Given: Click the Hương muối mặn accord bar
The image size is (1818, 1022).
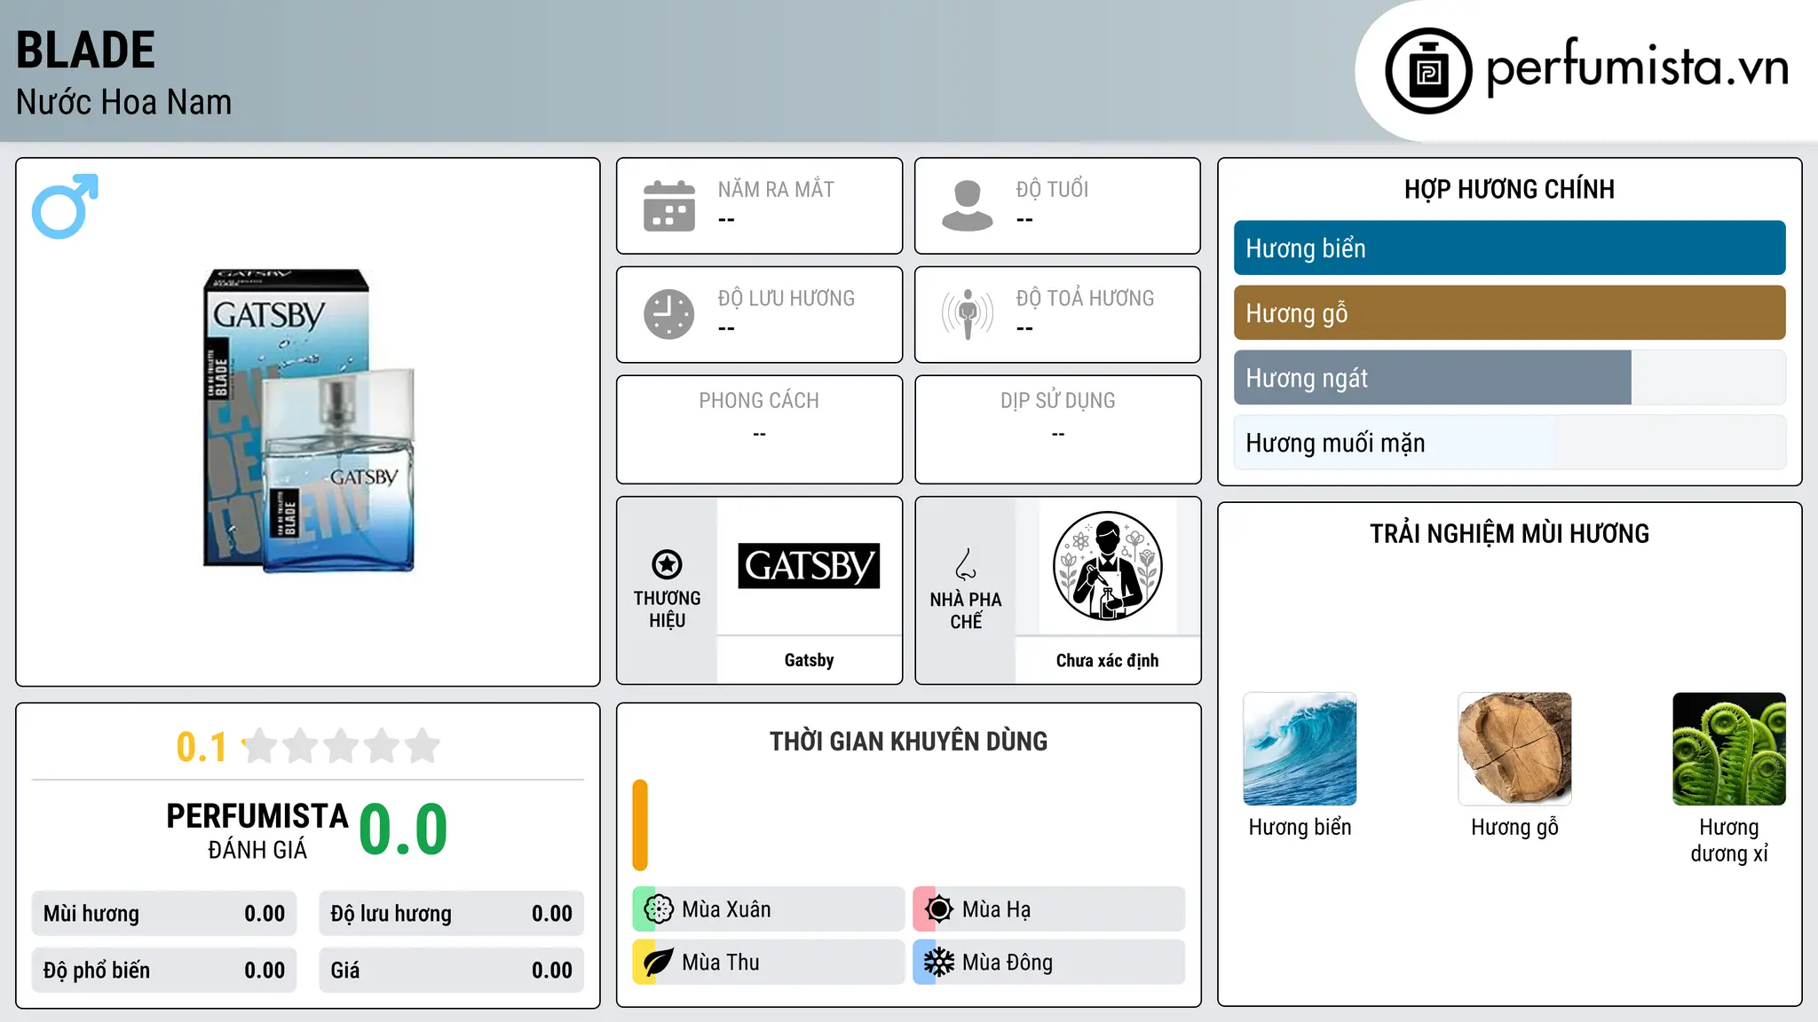Looking at the screenshot, I should click(1509, 443).
